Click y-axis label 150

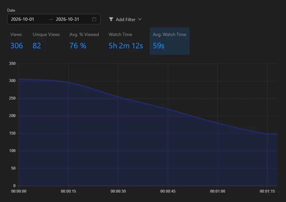[x=12, y=133]
